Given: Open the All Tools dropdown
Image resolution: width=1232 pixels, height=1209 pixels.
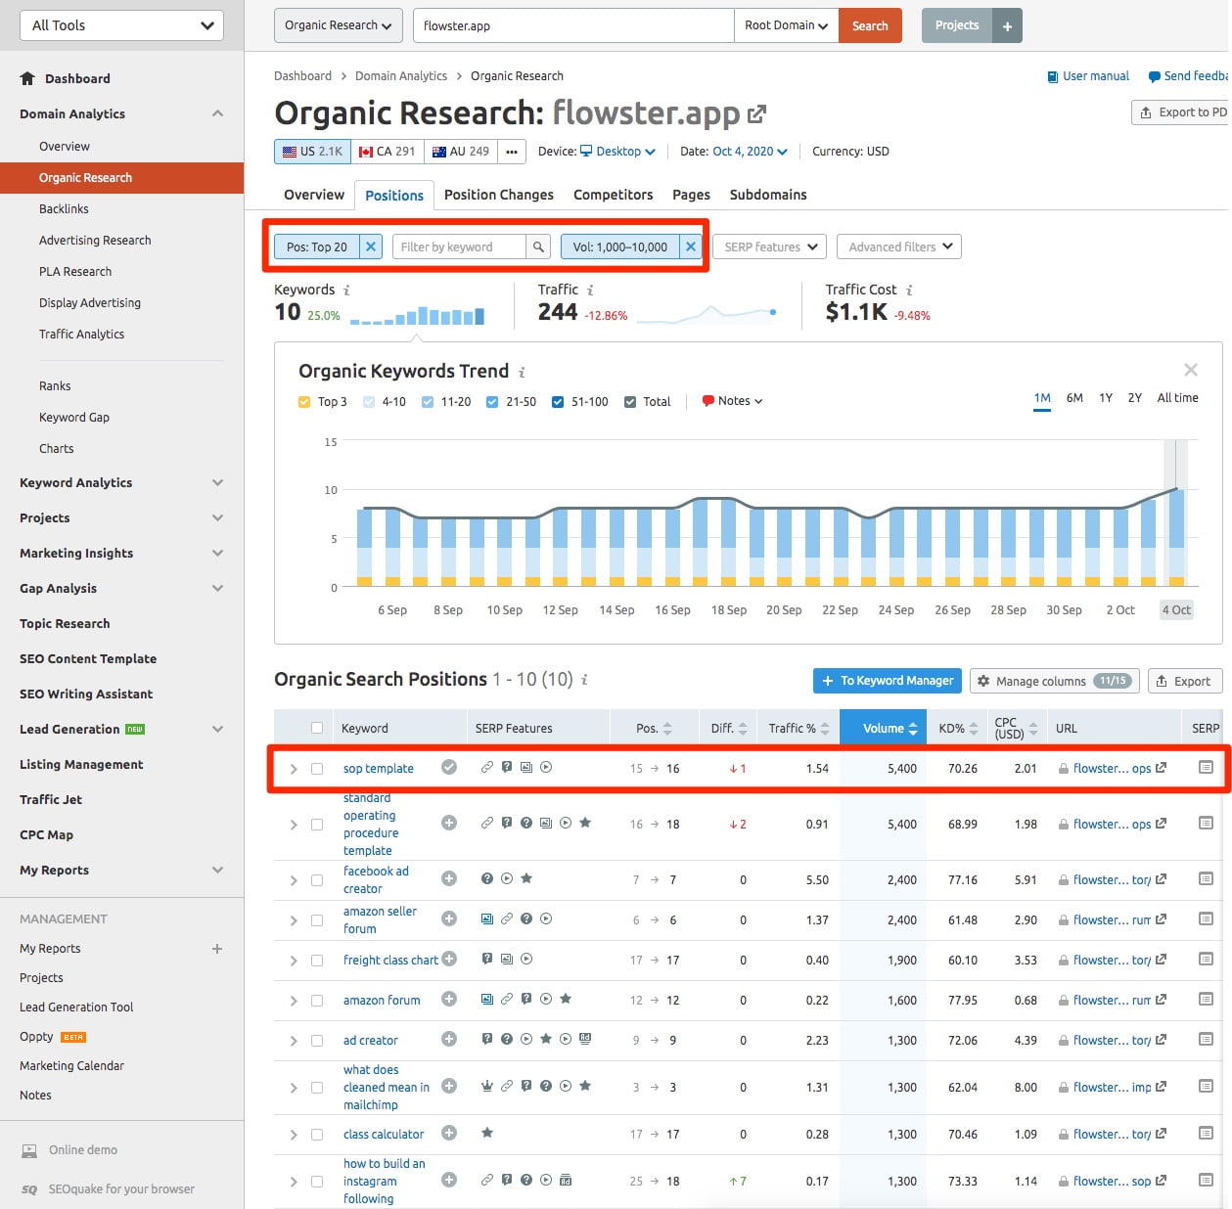Looking at the screenshot, I should [x=121, y=25].
